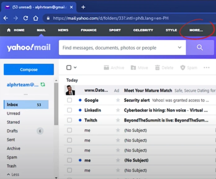Open the Trash folder

coord(11,166)
